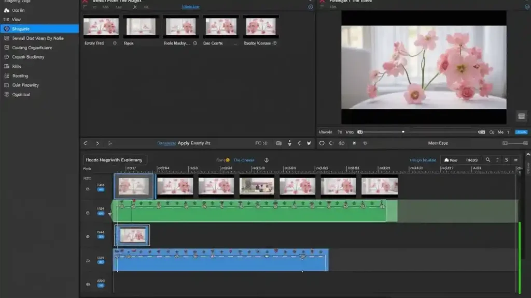Expand the green track's disclosure triangle
Image resolution: width=531 pixels, height=298 pixels.
[x=110, y=213]
